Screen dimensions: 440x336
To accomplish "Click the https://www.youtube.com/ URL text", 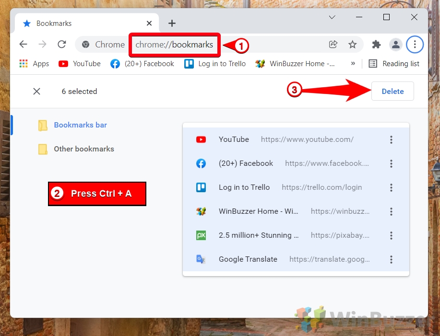I will tap(307, 139).
